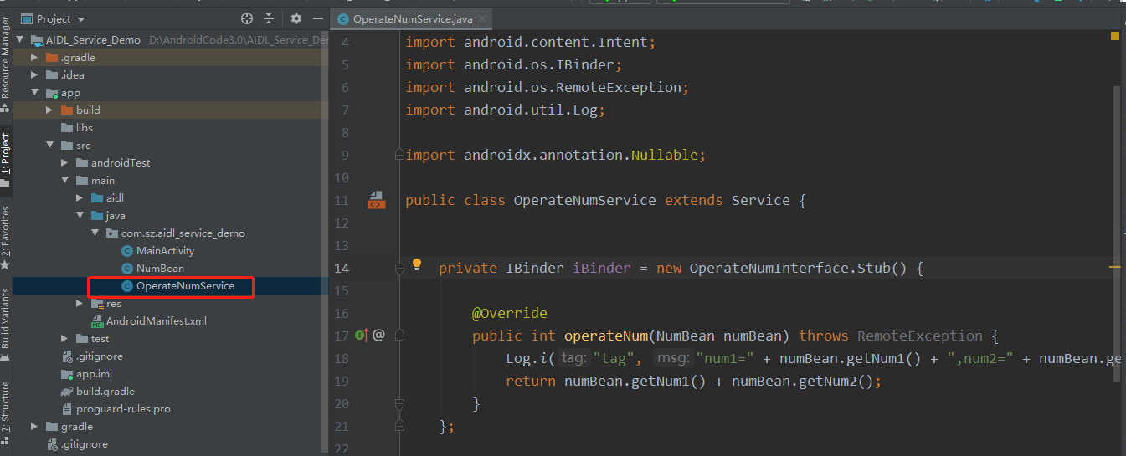Image resolution: width=1126 pixels, height=456 pixels.
Task: Click the res folder icon
Action: 97,304
